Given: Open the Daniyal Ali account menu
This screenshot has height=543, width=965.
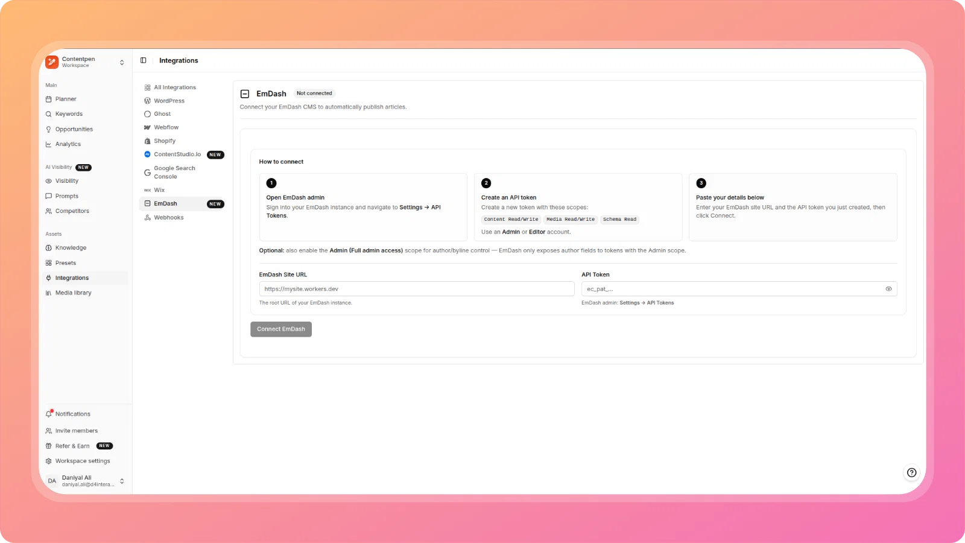Looking at the screenshot, I should tap(86, 481).
